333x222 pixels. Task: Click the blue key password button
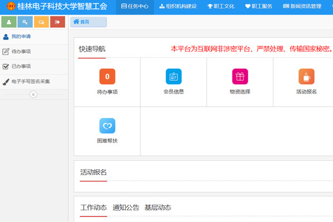[25, 22]
